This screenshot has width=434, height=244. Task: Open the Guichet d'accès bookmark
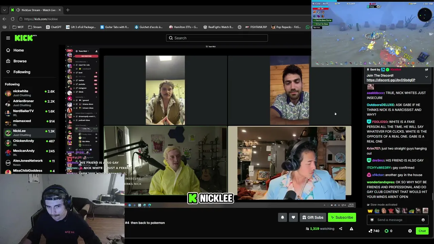[149, 27]
